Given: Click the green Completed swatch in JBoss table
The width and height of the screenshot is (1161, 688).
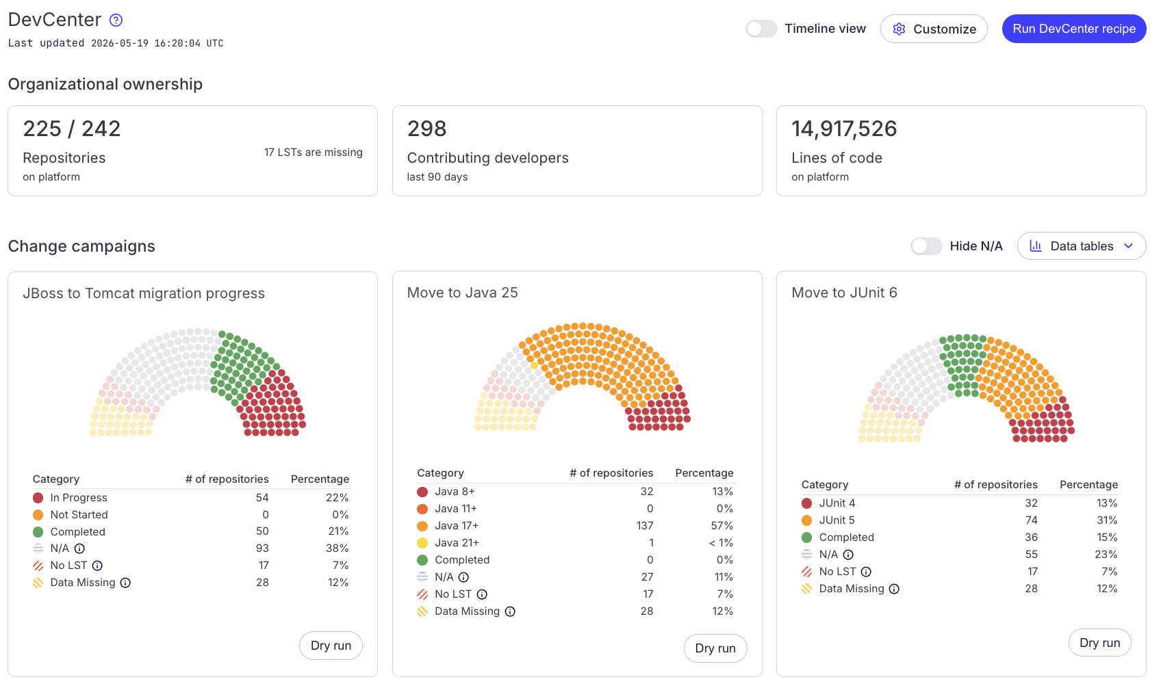Looking at the screenshot, I should (x=38, y=532).
